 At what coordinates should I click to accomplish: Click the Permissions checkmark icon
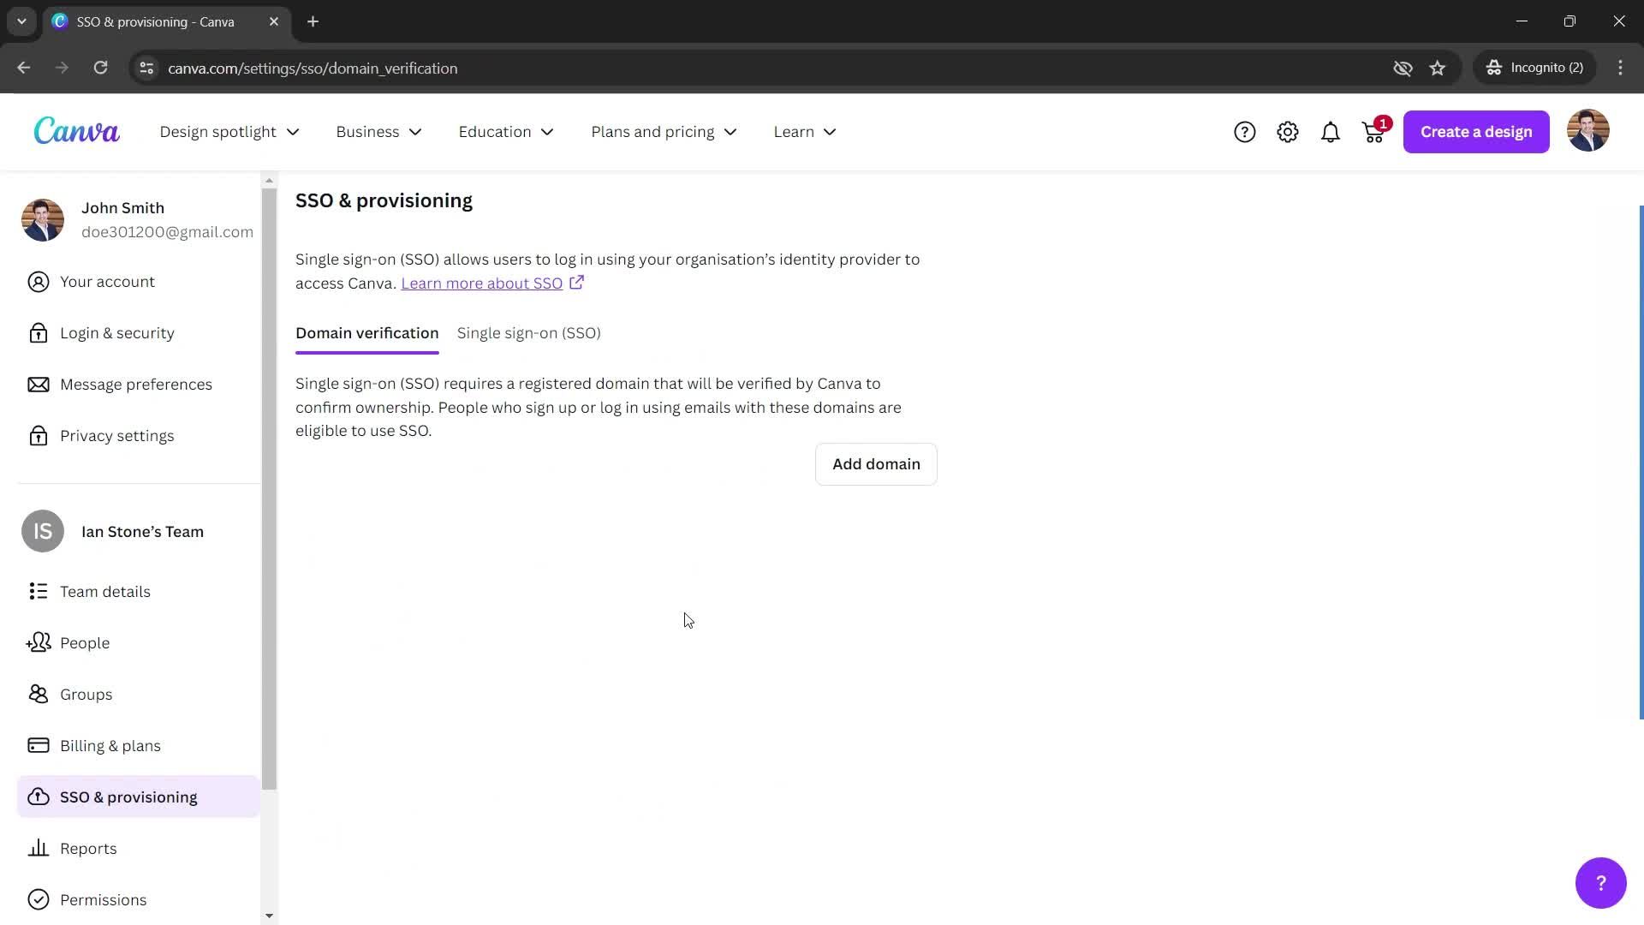tap(39, 900)
